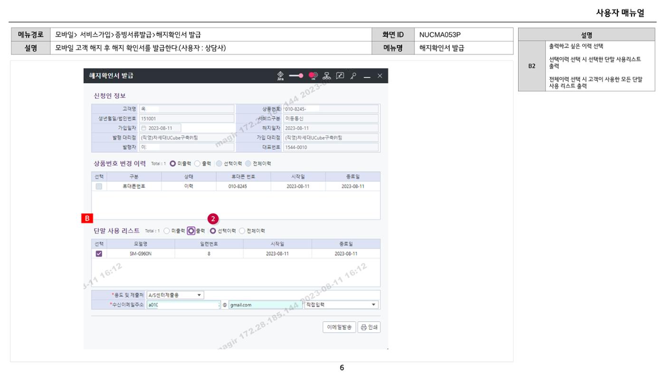Viewport: 665px width, 374px height.
Task: Minimize the 해지확인서 발급 window
Action: pyautogui.click(x=367, y=76)
